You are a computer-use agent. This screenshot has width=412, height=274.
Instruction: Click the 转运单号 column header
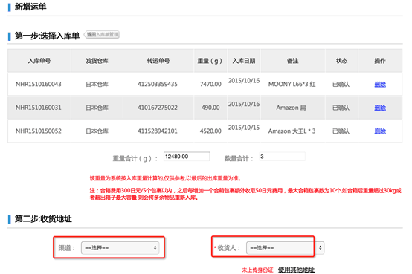point(158,61)
